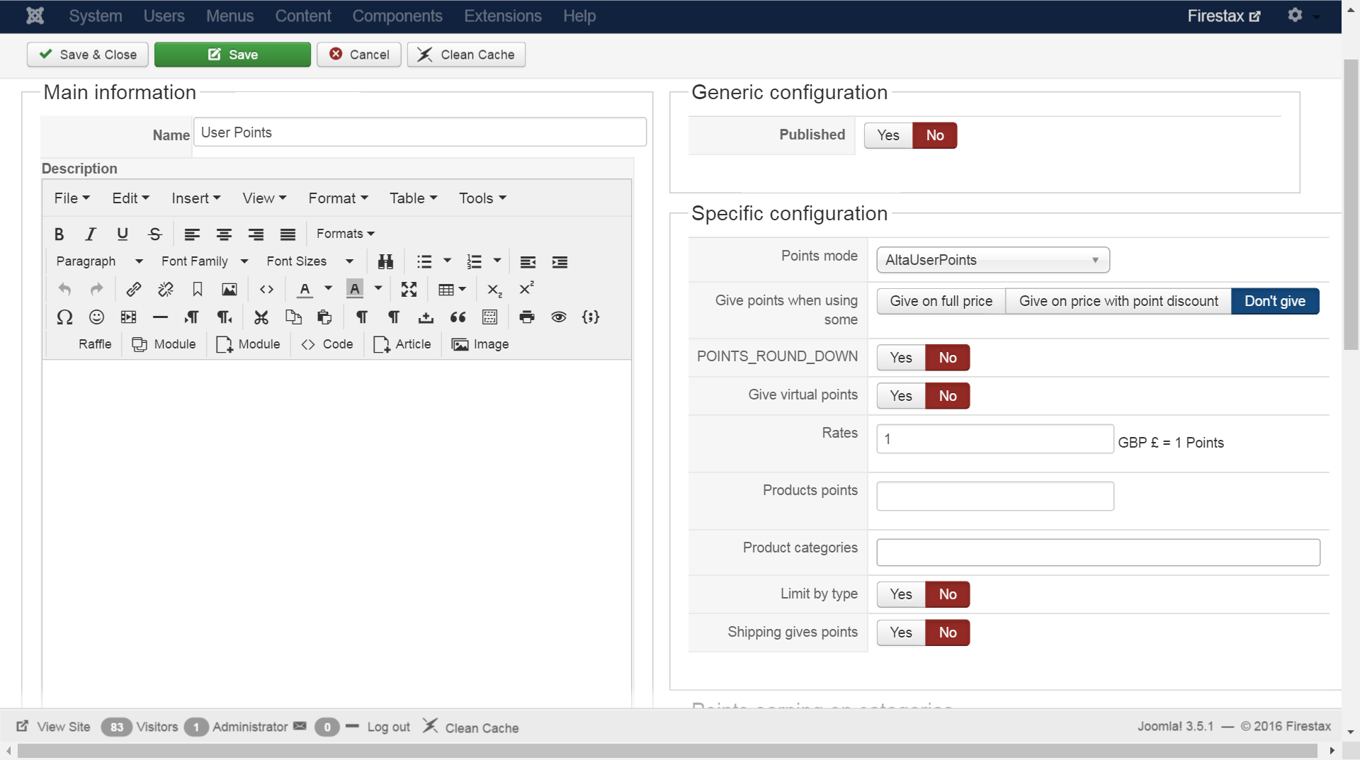Click the Save & Close button
Screen dimensions: 1360x760
(88, 55)
